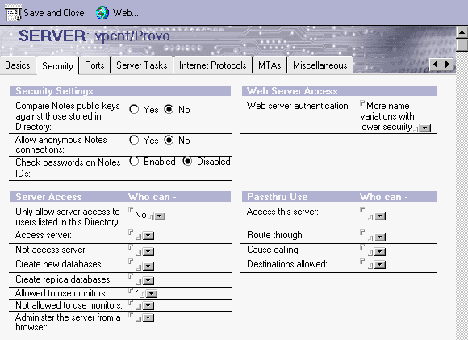Open the Allowed to use monitors dropdown
Image resolution: width=468 pixels, height=340 pixels.
point(152,294)
